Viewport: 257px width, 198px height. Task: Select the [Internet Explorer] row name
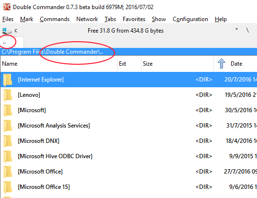tap(41, 80)
